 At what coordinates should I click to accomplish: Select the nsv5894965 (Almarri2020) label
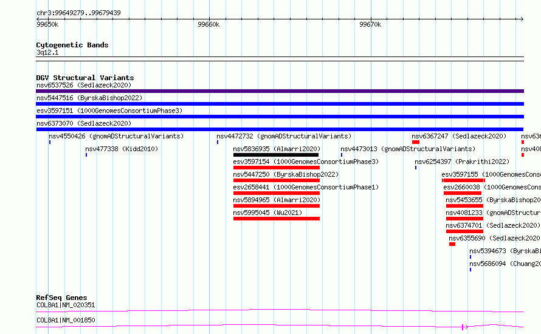pyautogui.click(x=277, y=200)
